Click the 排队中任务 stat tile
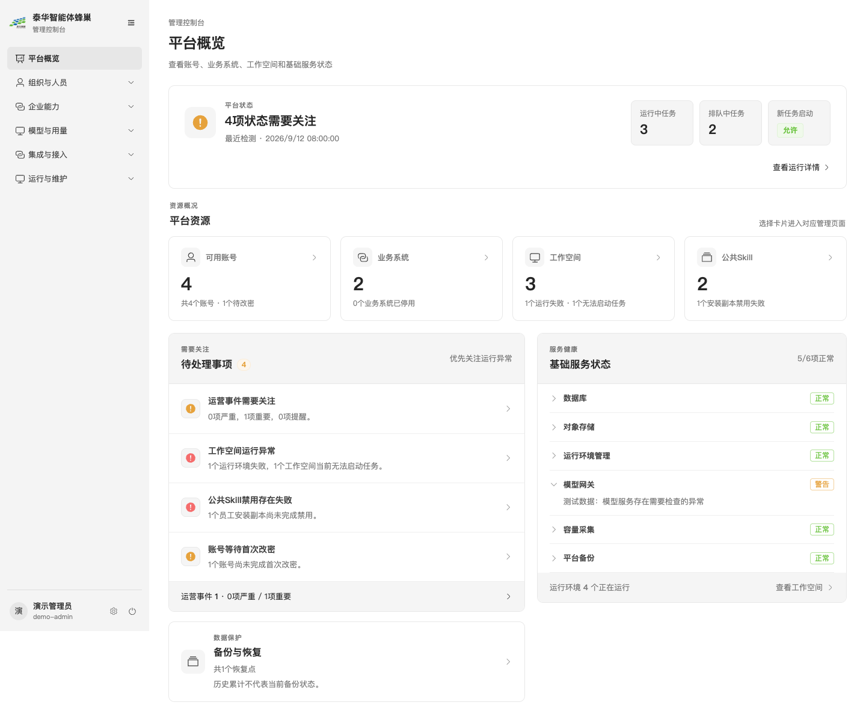The image size is (866, 726). pos(731,123)
